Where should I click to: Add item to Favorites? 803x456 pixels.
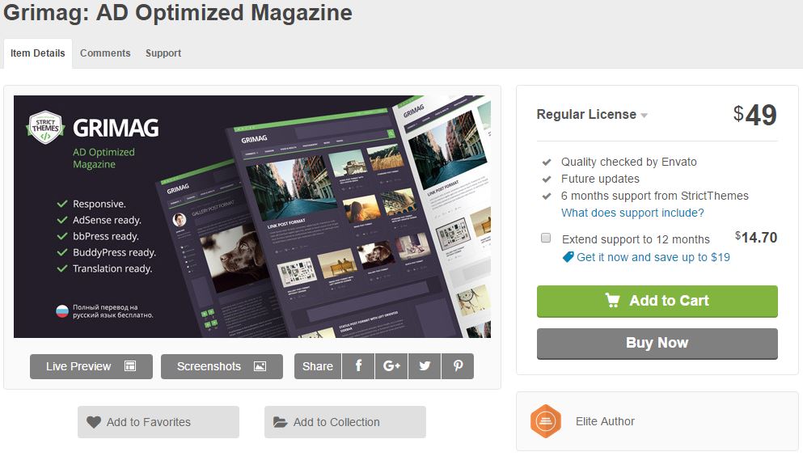[x=158, y=422]
